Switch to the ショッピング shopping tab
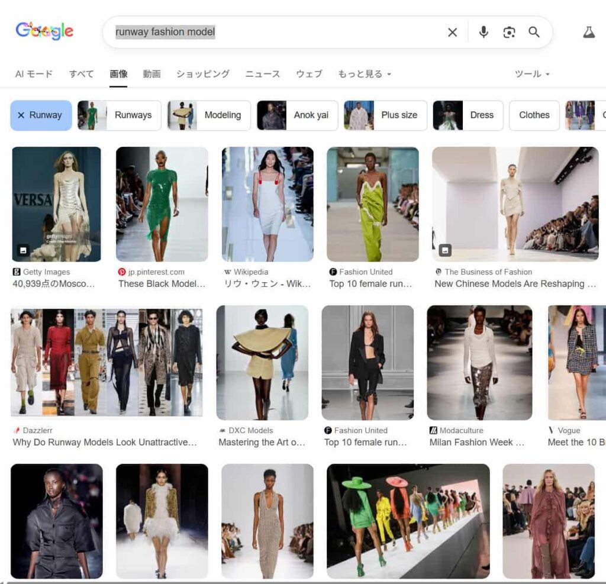Screen dimensions: 606x584 point(202,74)
